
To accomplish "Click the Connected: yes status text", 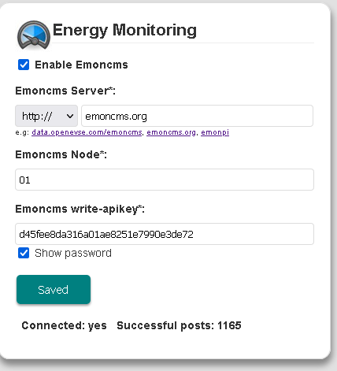I will [x=65, y=325].
